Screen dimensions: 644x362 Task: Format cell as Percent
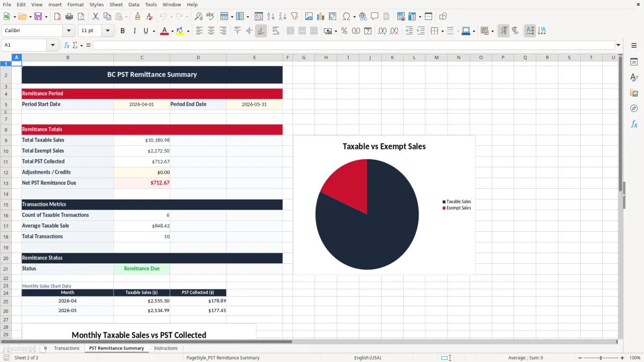click(x=344, y=31)
